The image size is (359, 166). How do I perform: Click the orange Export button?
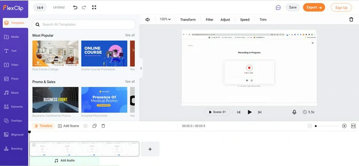point(314,7)
